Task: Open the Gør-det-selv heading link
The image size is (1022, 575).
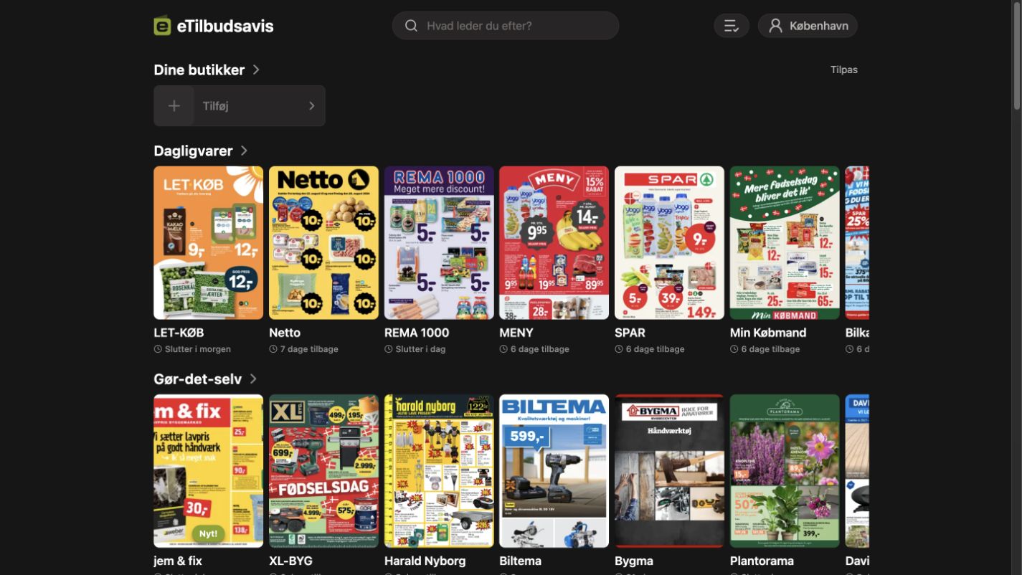Action: click(x=198, y=379)
